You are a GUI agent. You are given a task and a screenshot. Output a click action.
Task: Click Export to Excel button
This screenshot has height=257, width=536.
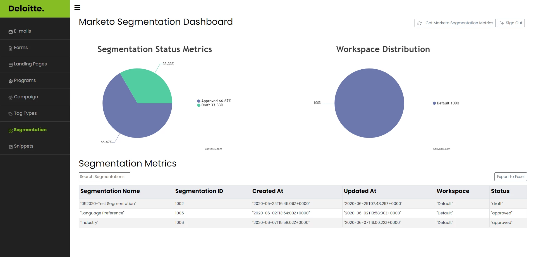click(511, 177)
